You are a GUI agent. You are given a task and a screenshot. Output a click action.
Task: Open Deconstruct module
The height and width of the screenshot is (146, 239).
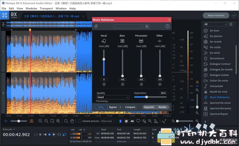(x=217, y=58)
